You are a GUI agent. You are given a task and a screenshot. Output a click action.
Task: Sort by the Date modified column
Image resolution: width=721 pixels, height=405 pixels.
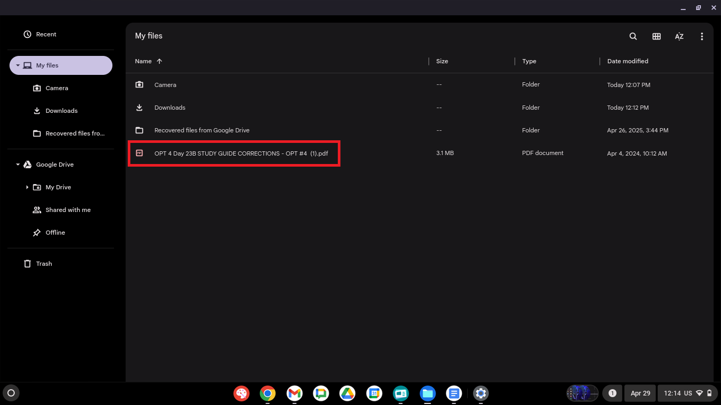click(628, 61)
